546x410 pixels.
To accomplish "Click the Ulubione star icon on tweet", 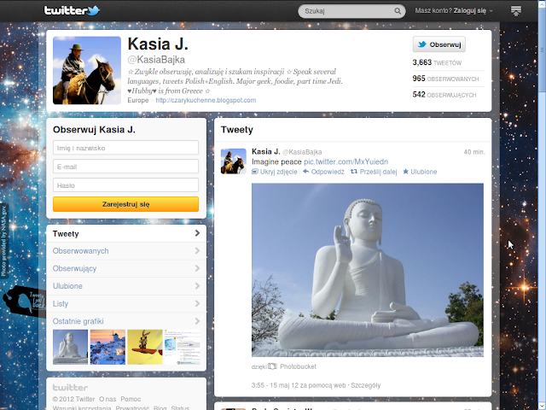I will 406,172.
